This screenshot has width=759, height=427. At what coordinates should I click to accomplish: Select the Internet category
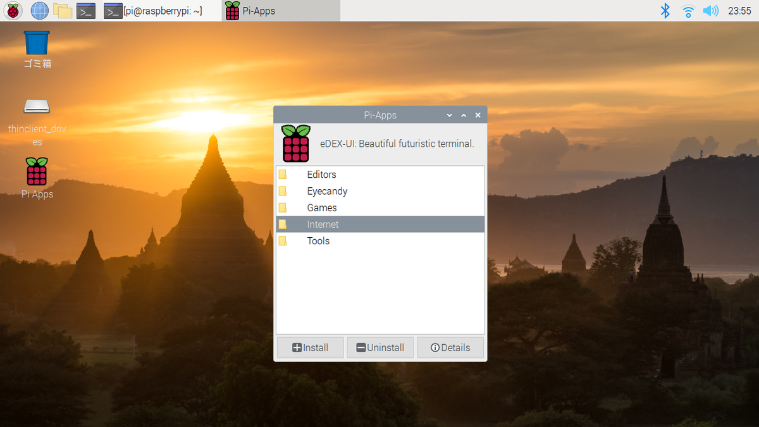tap(380, 224)
